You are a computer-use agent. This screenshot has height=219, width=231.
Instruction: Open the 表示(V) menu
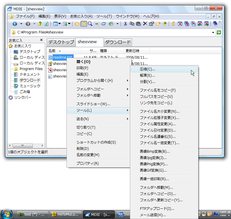point(60,16)
